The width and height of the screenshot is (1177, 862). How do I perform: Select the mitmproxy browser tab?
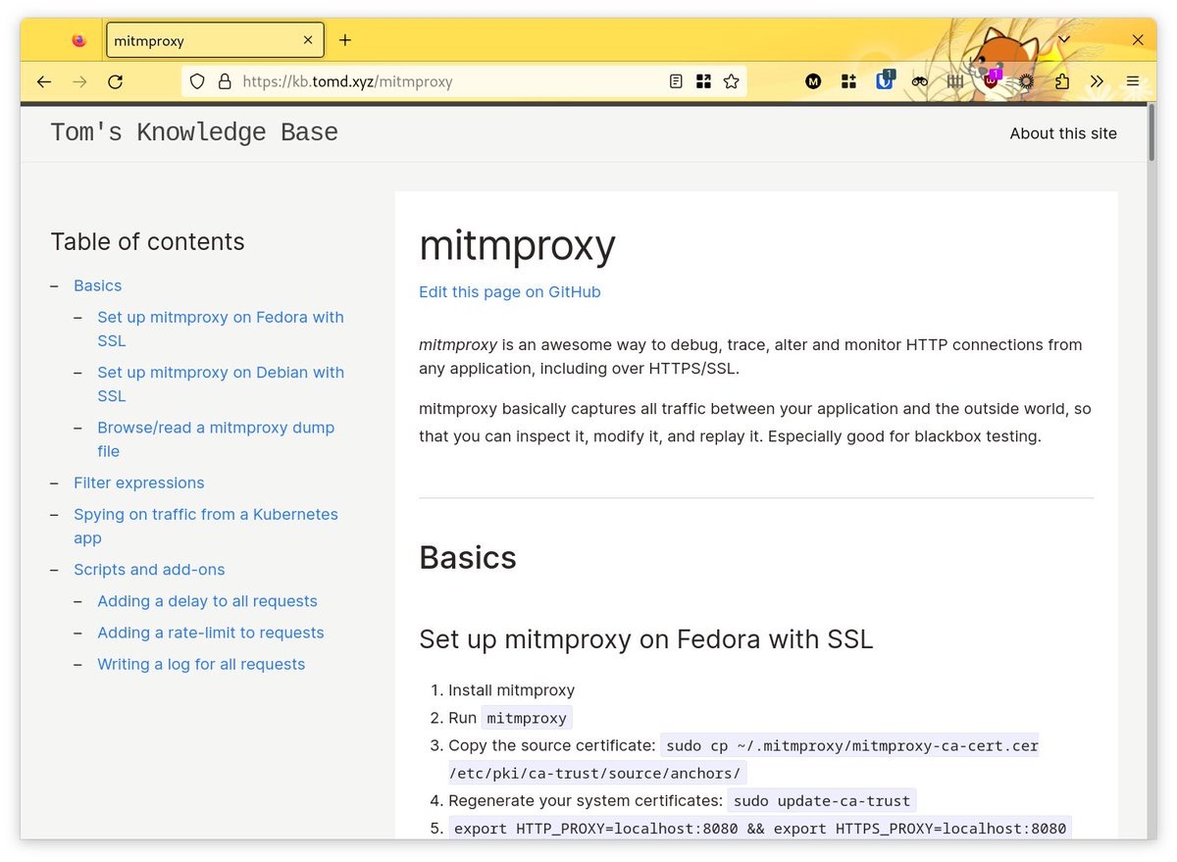215,40
